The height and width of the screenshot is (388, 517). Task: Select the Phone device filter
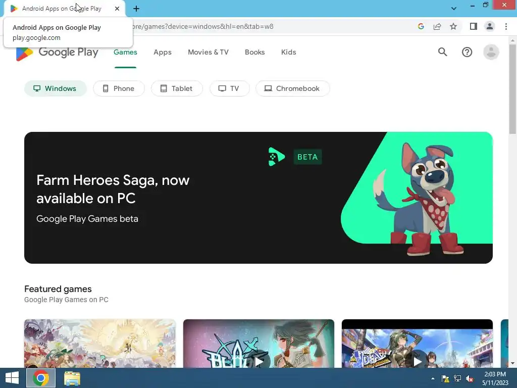pyautogui.click(x=119, y=88)
